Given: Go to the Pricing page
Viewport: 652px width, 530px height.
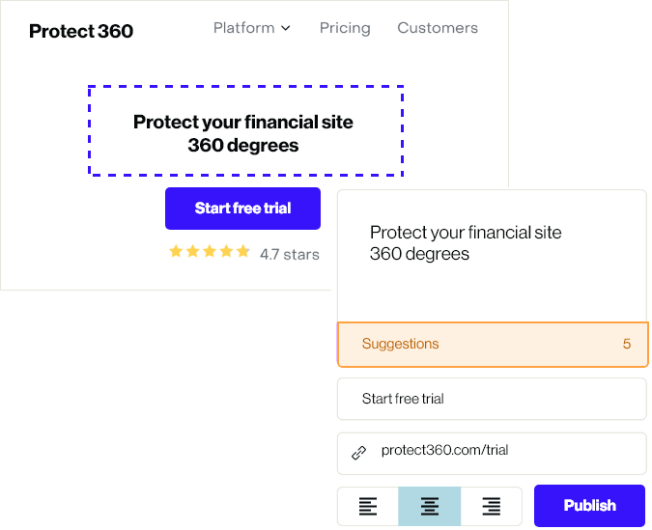Looking at the screenshot, I should tap(345, 28).
